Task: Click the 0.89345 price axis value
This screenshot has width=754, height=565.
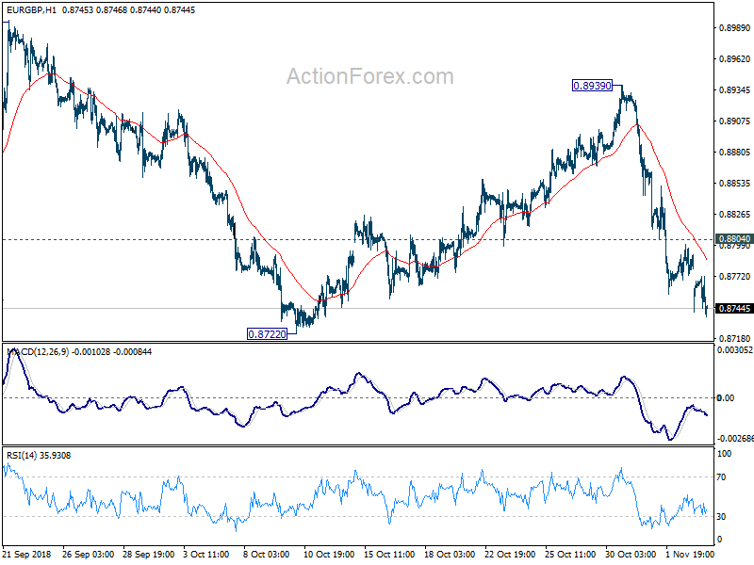Action: [734, 89]
